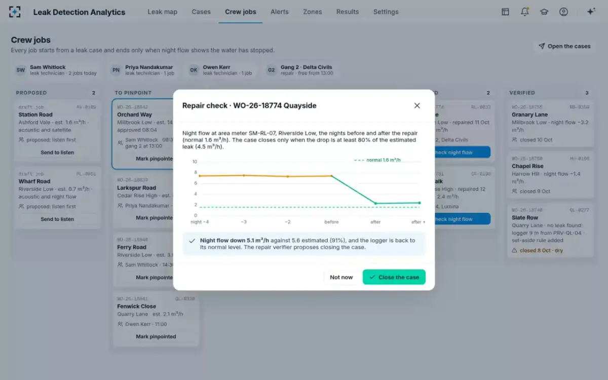This screenshot has width=608, height=380.
Task: Open the Alerts tab
Action: [x=280, y=12]
